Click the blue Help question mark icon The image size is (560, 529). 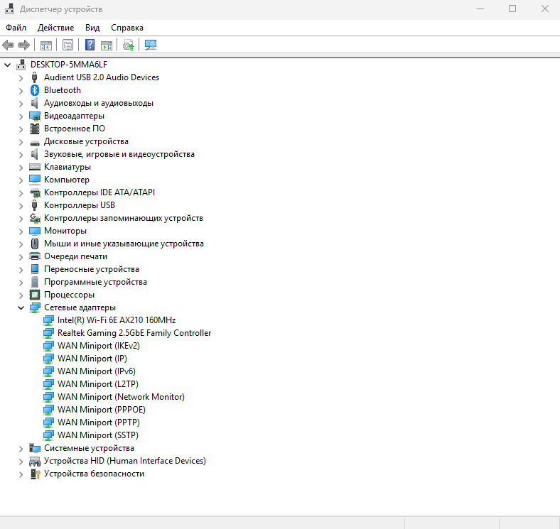[x=90, y=45]
